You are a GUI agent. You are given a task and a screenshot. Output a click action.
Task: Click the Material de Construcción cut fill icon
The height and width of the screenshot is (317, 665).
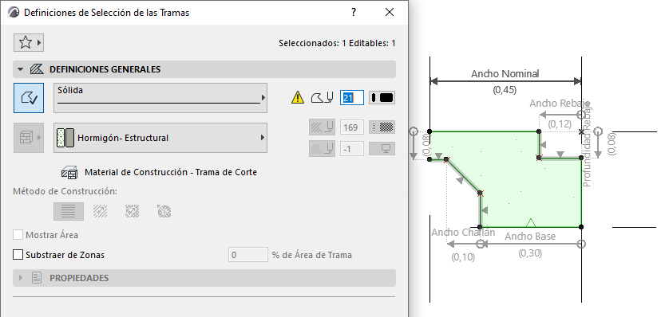[x=69, y=172]
